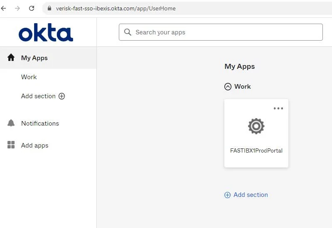Viewport: 332px width, 228px height.
Task: Click the plus icon next to sidebar Add section
Action: 61,96
